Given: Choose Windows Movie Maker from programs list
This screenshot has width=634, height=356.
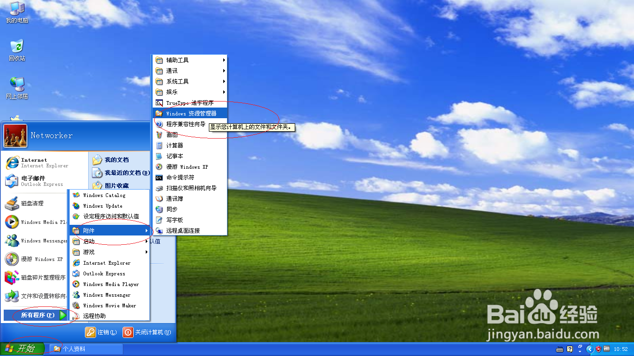Looking at the screenshot, I should (110, 305).
